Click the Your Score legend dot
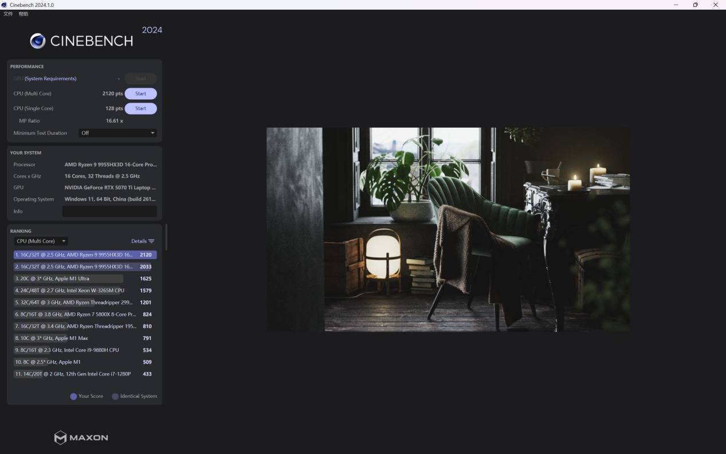Image resolution: width=726 pixels, height=454 pixels. click(x=73, y=396)
